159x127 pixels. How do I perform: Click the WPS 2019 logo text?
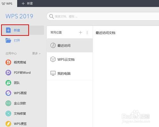point(19,16)
